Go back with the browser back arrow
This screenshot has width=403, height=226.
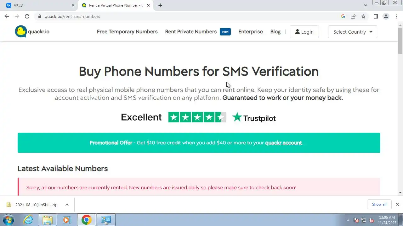coord(7,16)
